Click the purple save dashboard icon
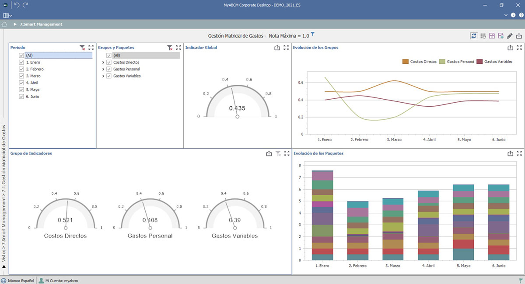Screen dimensions: 525x284 [492, 36]
